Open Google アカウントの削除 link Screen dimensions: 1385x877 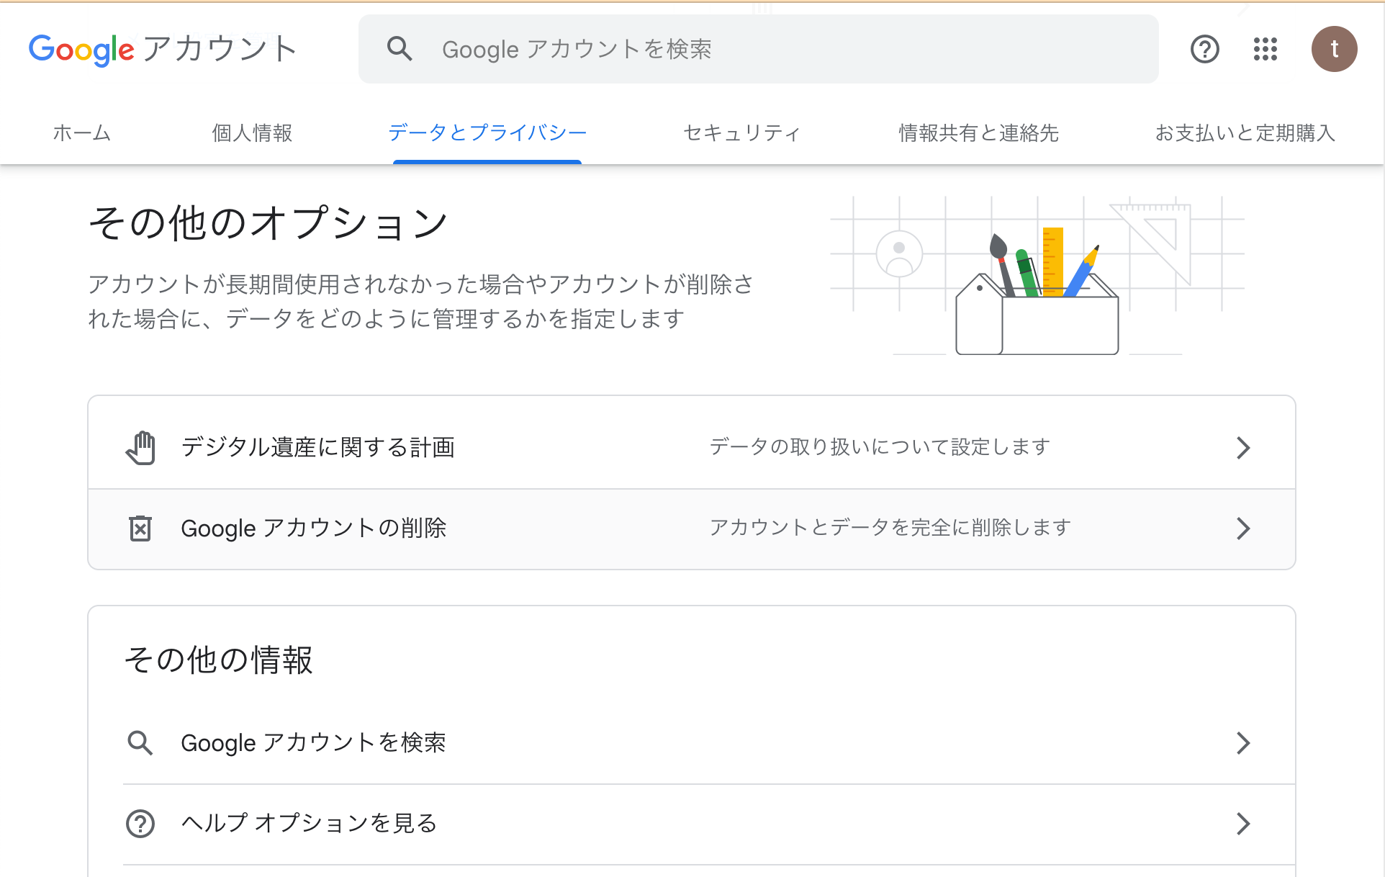point(692,529)
